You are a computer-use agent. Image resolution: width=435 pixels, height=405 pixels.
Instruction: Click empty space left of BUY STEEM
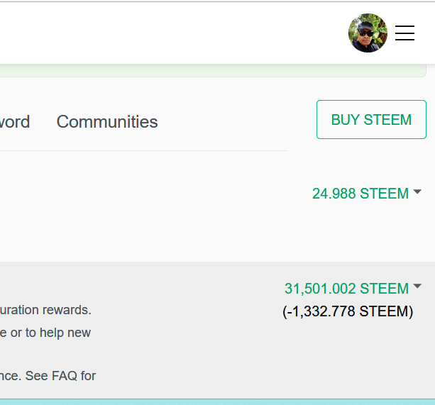237,121
